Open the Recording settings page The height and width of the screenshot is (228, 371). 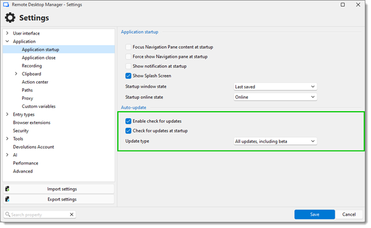(31, 66)
